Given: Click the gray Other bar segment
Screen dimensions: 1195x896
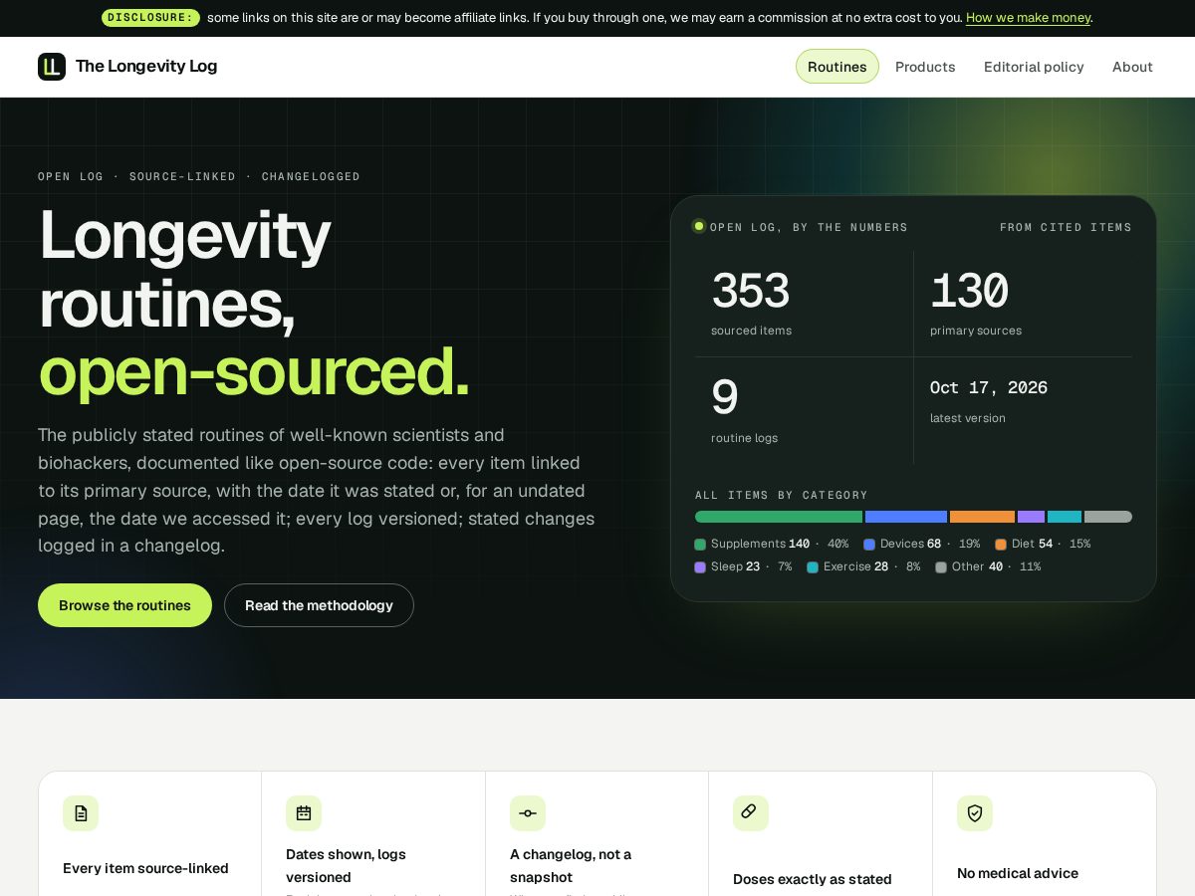Looking at the screenshot, I should click(x=1108, y=517).
